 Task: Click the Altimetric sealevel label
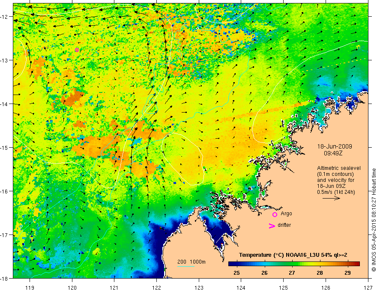[338, 168]
